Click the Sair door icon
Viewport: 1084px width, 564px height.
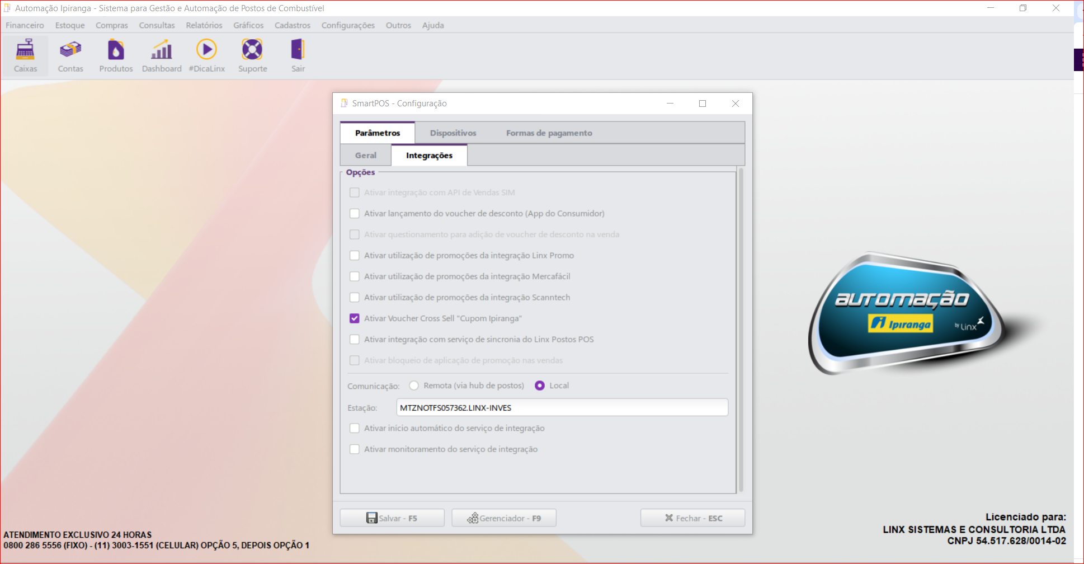point(298,56)
